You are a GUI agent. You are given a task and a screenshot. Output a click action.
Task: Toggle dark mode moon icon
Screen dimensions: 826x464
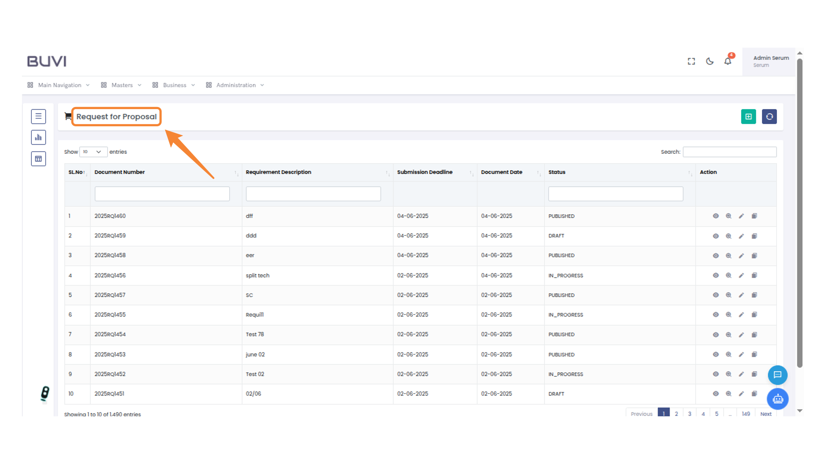tap(709, 61)
